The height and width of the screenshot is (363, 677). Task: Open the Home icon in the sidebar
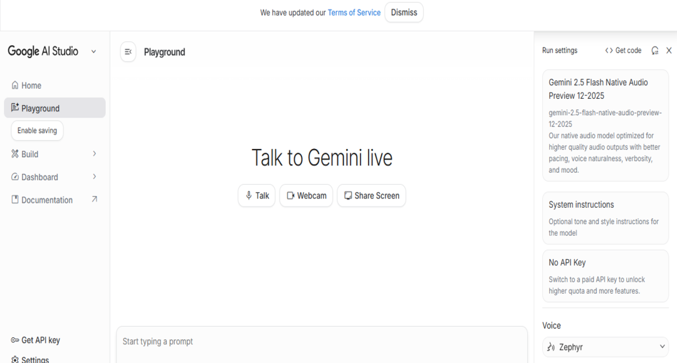tap(14, 85)
